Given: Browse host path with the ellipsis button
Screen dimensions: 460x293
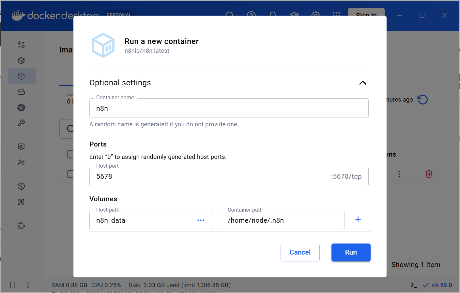Looking at the screenshot, I should coord(201,220).
